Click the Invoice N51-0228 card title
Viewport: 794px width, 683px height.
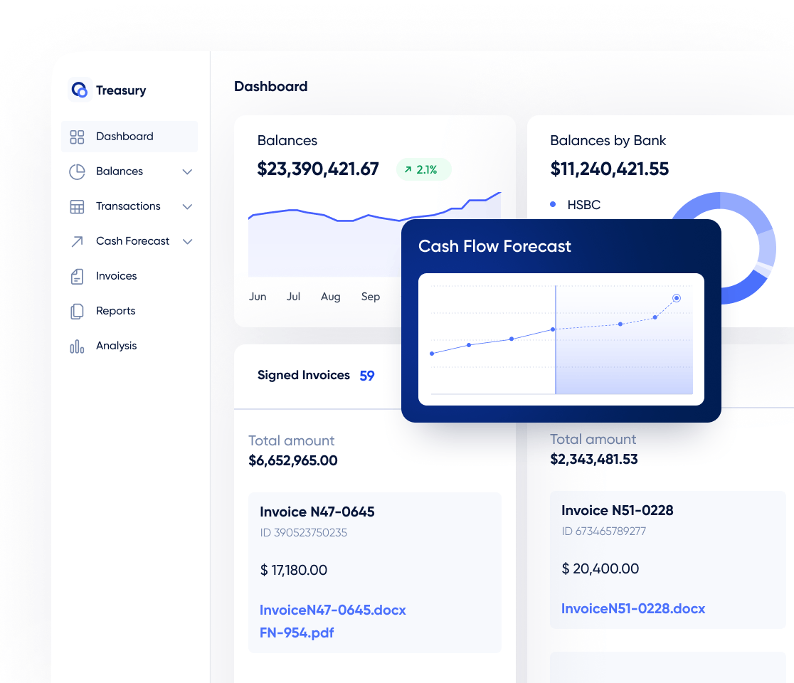(618, 510)
